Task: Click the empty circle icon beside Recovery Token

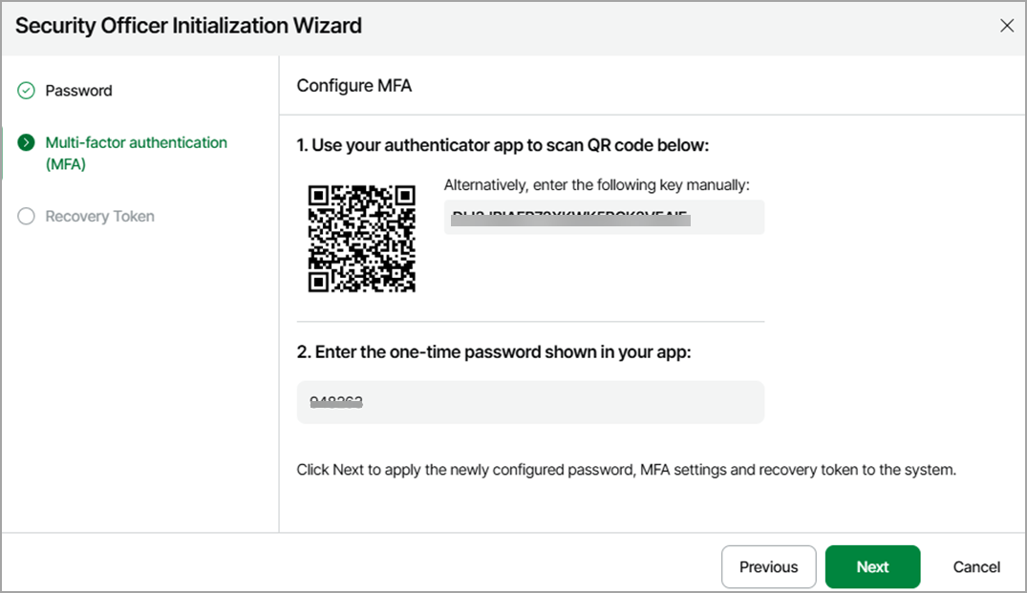Action: click(x=26, y=216)
